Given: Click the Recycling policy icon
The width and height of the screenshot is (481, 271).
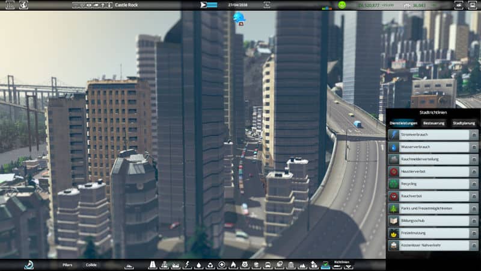Looking at the screenshot, I should (394, 184).
